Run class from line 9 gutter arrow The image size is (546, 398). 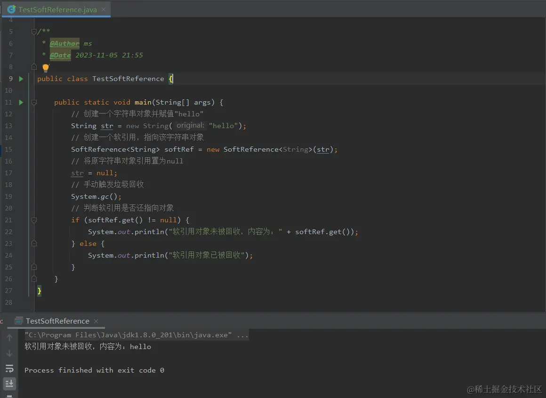point(21,79)
